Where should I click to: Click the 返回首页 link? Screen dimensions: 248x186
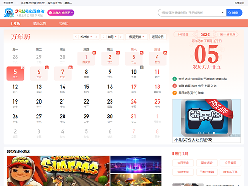click(8, 3)
